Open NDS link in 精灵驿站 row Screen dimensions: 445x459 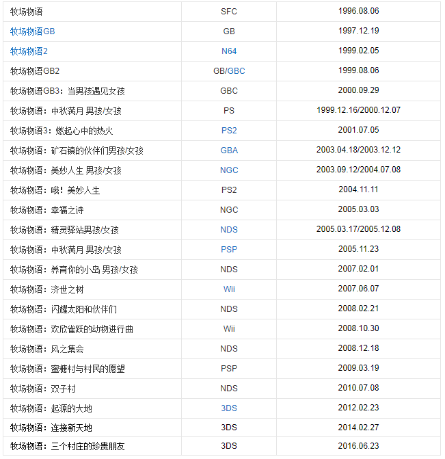[229, 230]
